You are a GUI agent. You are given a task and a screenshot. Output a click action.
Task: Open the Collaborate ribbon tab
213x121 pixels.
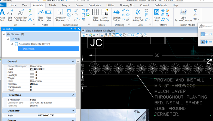[161, 5]
